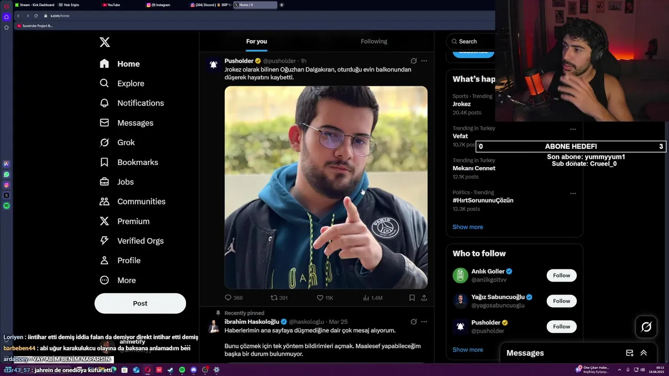Open more options on Pusholder post
This screenshot has width=669, height=376.
(424, 61)
